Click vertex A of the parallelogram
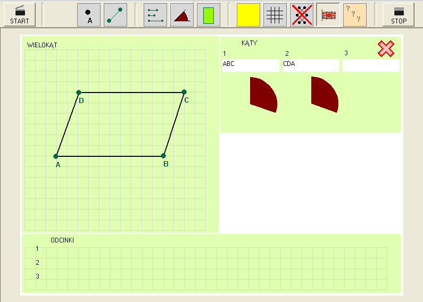 click(x=56, y=156)
